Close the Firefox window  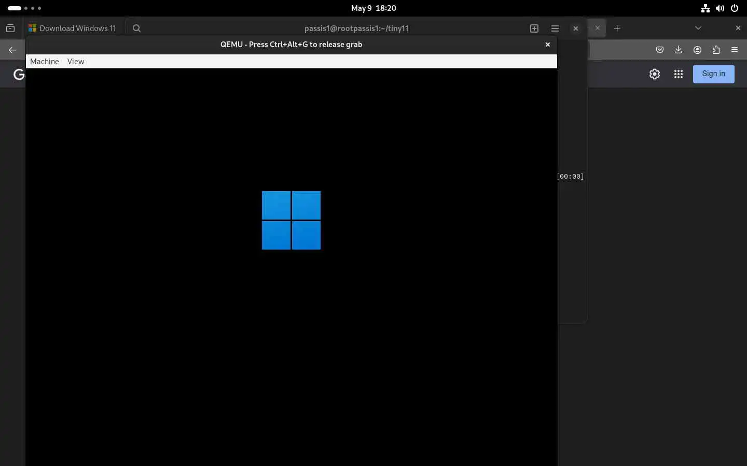[x=738, y=28]
